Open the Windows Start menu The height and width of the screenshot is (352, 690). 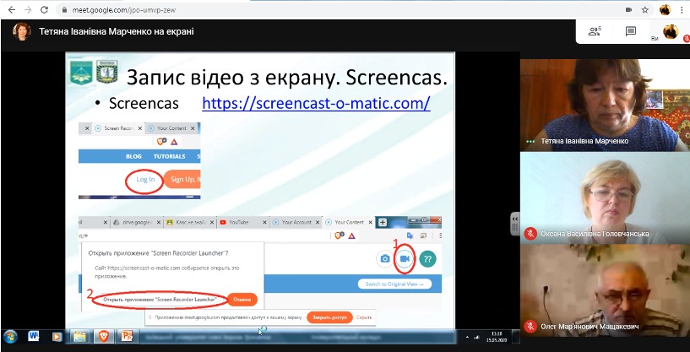(12, 337)
